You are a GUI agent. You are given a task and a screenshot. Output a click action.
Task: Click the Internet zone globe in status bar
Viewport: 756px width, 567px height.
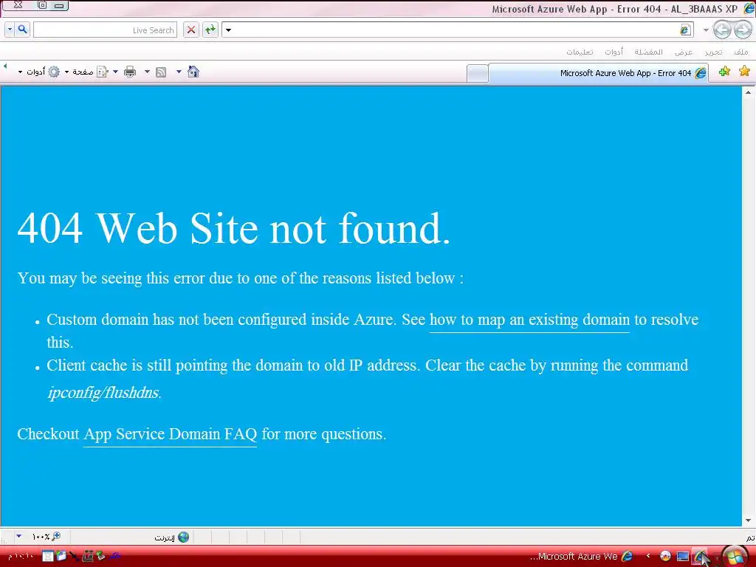[183, 537]
